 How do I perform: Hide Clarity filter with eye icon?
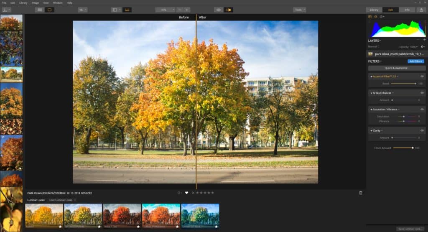tap(422, 130)
